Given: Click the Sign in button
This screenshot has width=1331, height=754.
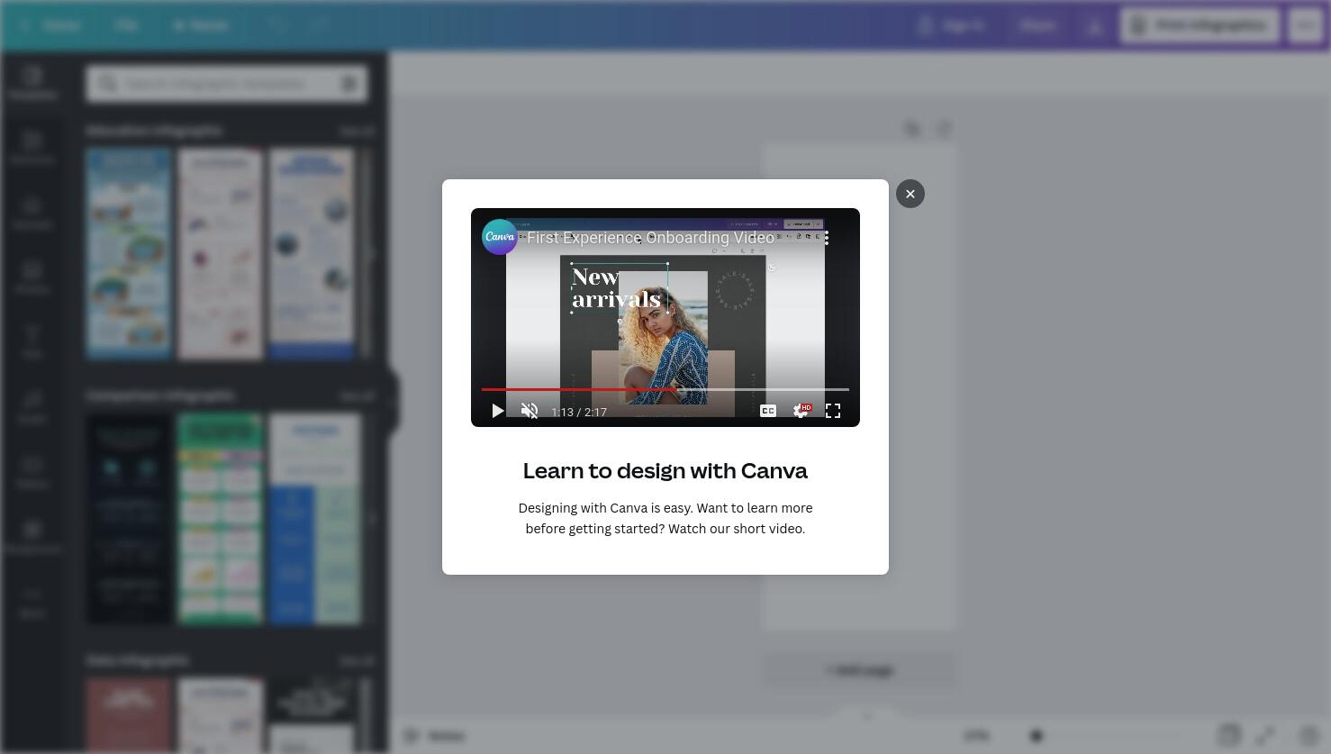Looking at the screenshot, I should pyautogui.click(x=952, y=25).
